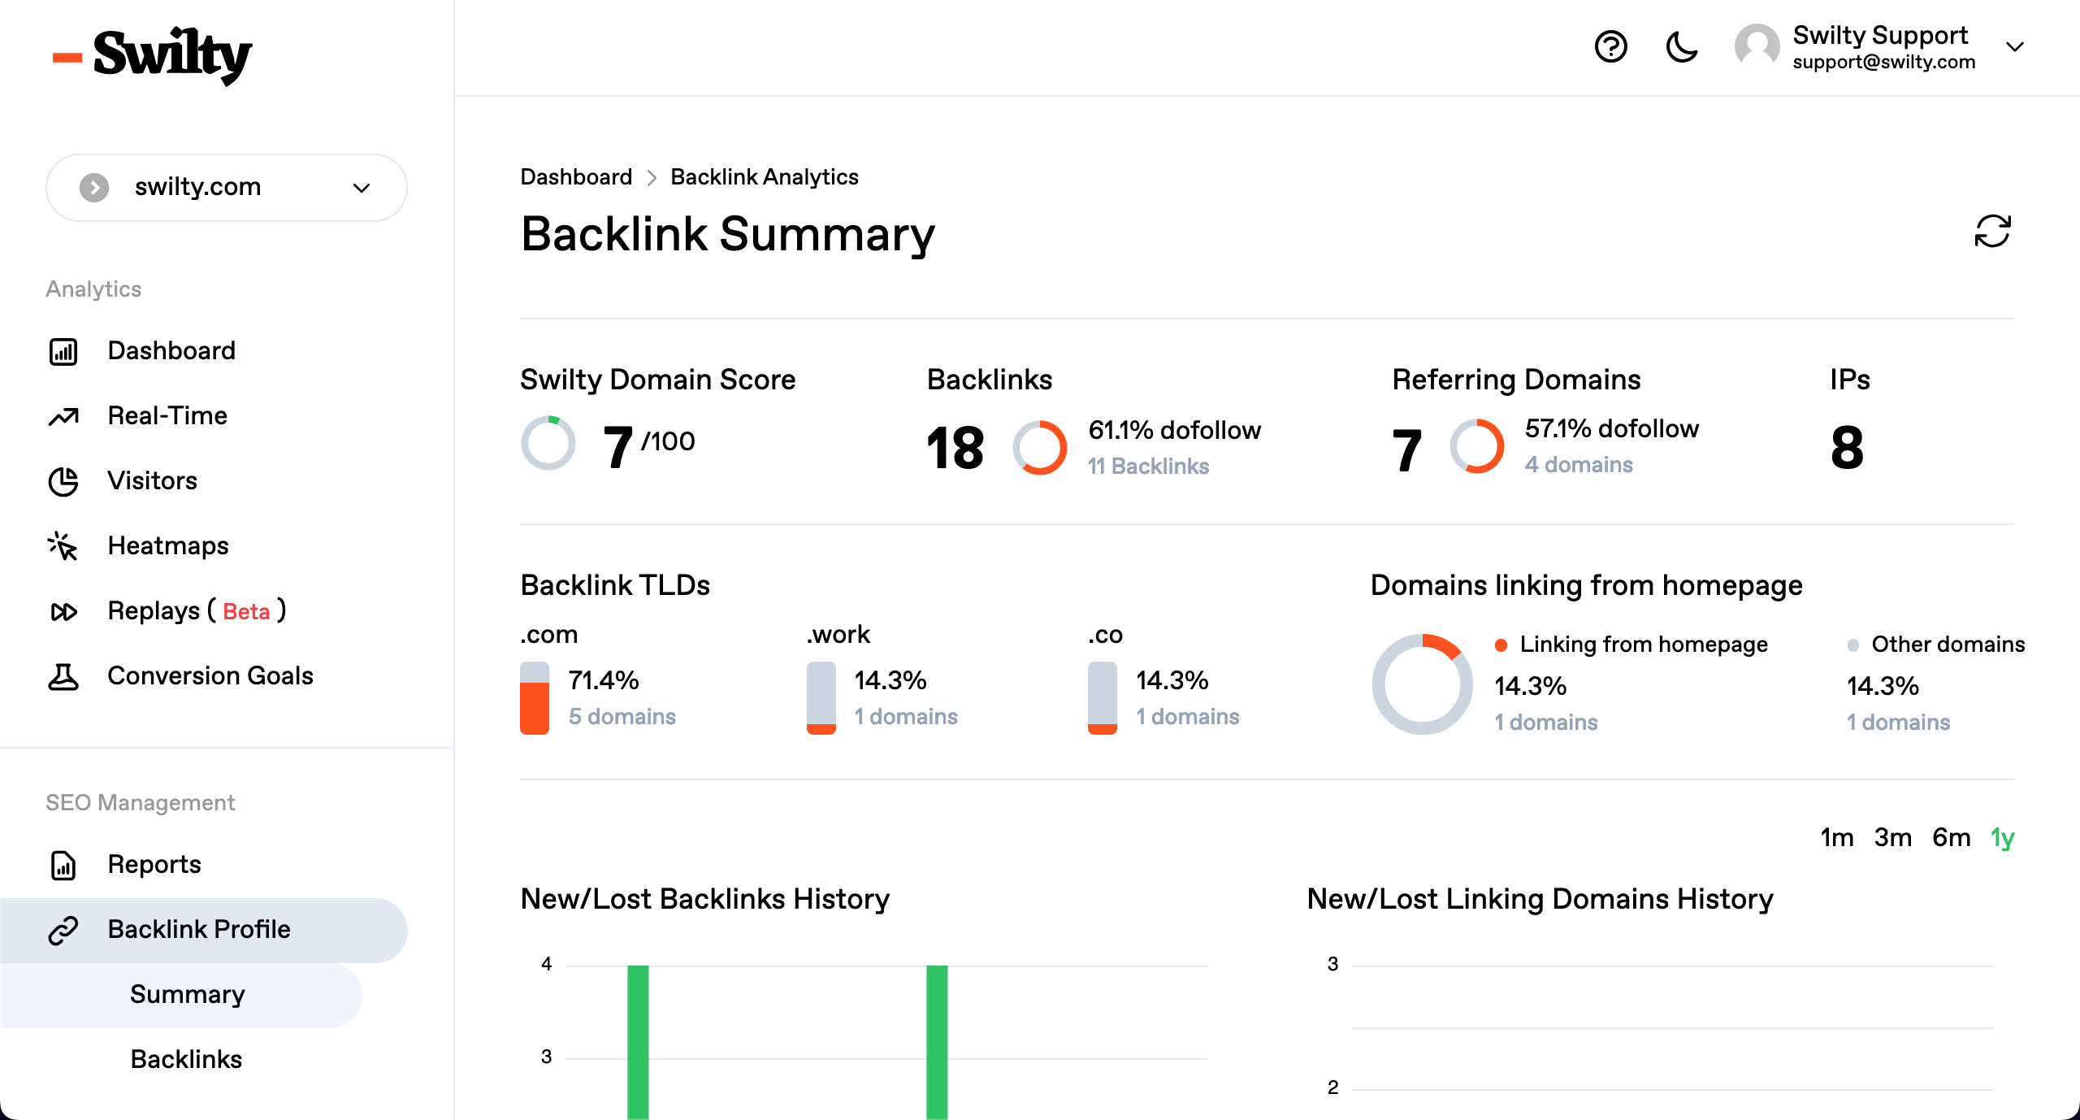Click New/Lost Linking Domains History heading
Viewport: 2080px width, 1120px height.
click(x=1540, y=899)
